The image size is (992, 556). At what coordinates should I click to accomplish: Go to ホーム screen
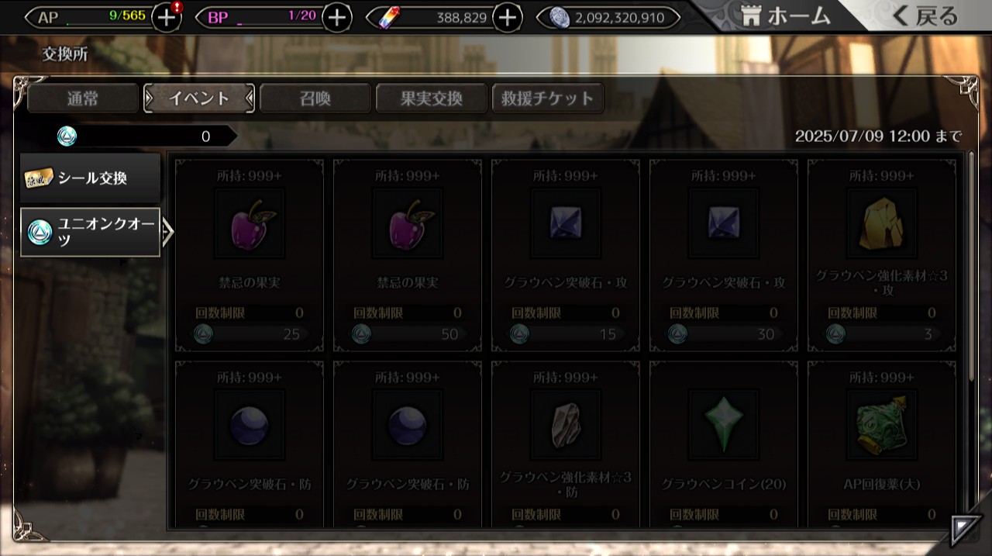click(784, 16)
